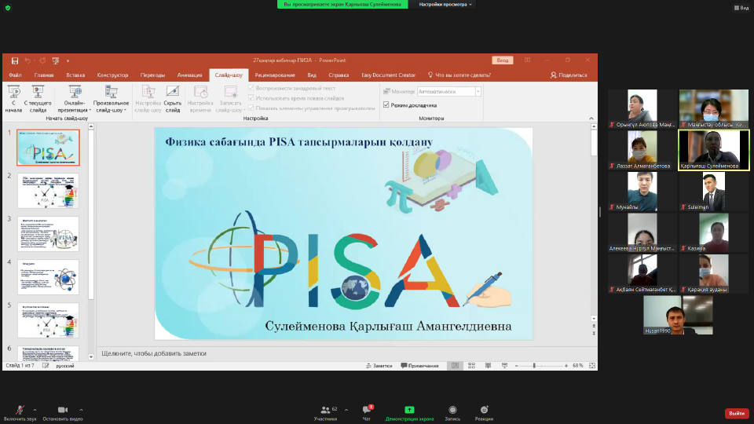
Task: Click the fit slide to window icon
Action: point(592,366)
